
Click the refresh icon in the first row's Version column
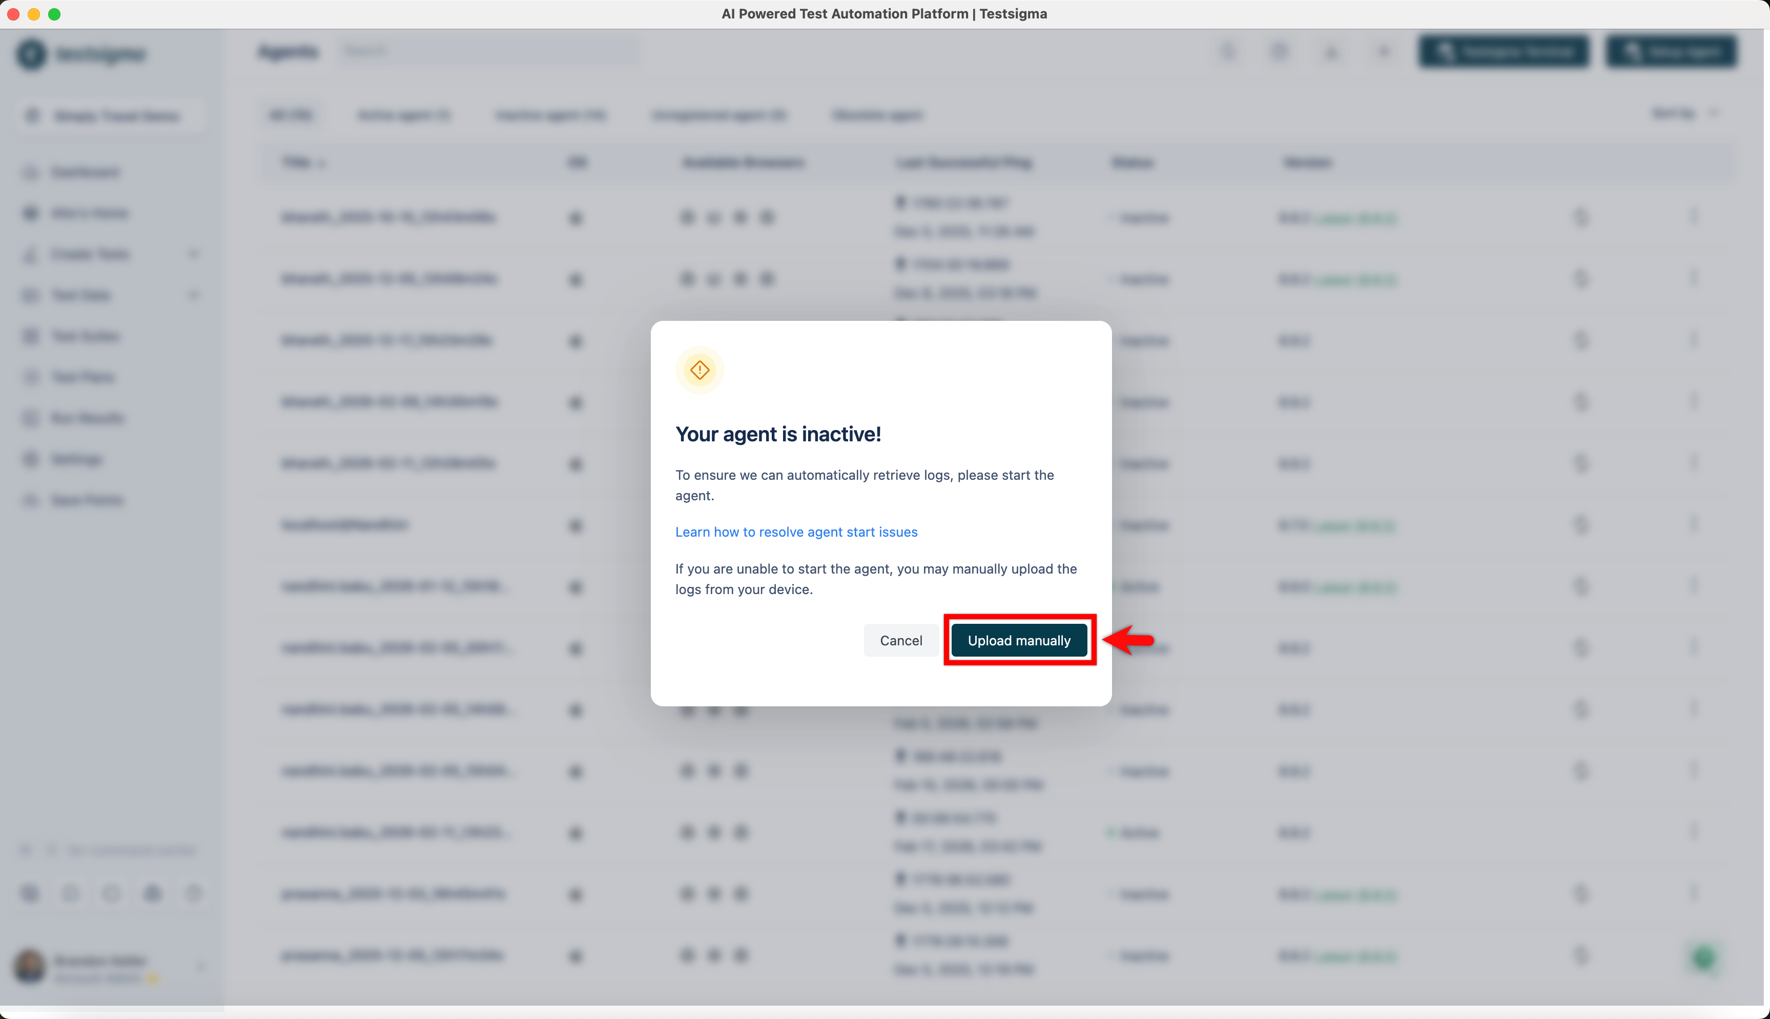1582,218
